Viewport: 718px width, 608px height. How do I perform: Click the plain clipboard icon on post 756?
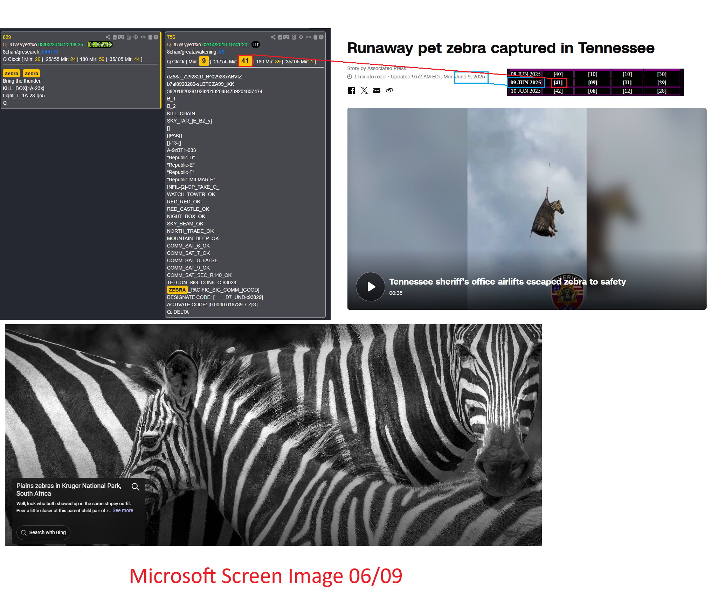pos(316,37)
